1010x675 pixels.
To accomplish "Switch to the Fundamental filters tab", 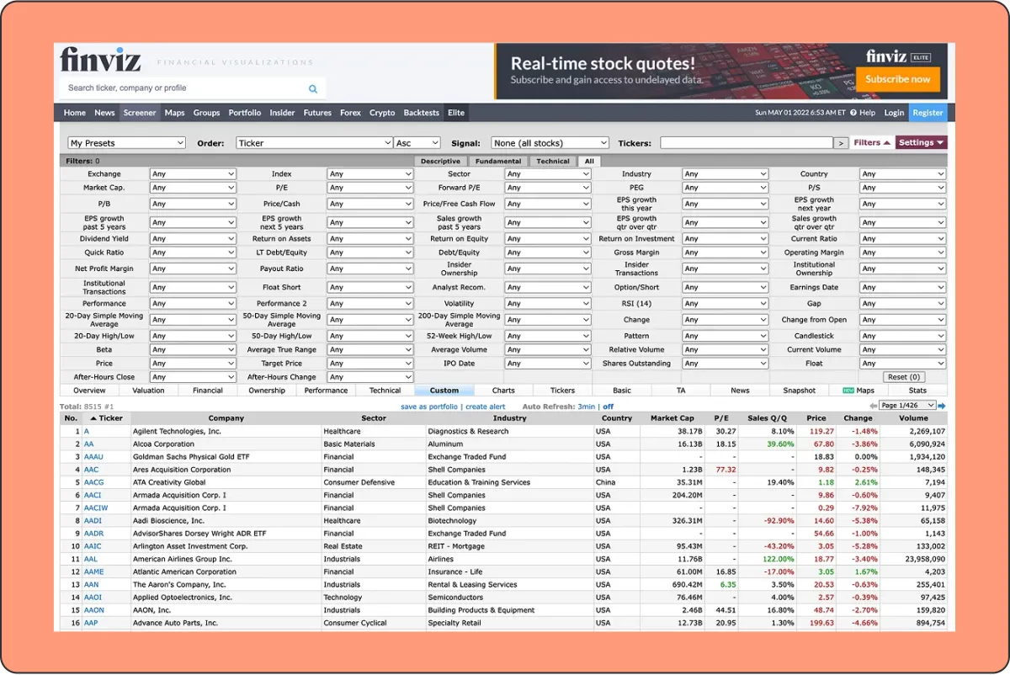I will pos(498,162).
